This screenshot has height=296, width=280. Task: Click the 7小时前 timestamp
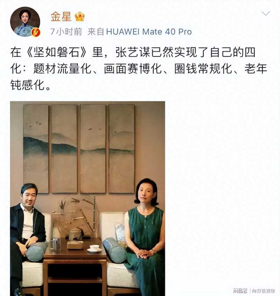click(x=66, y=32)
